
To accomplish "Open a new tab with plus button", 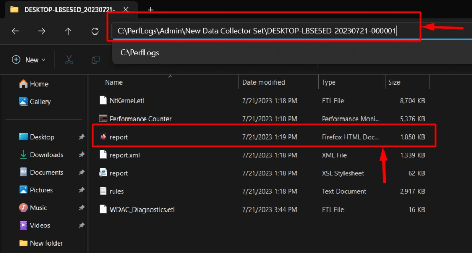I will (x=150, y=10).
